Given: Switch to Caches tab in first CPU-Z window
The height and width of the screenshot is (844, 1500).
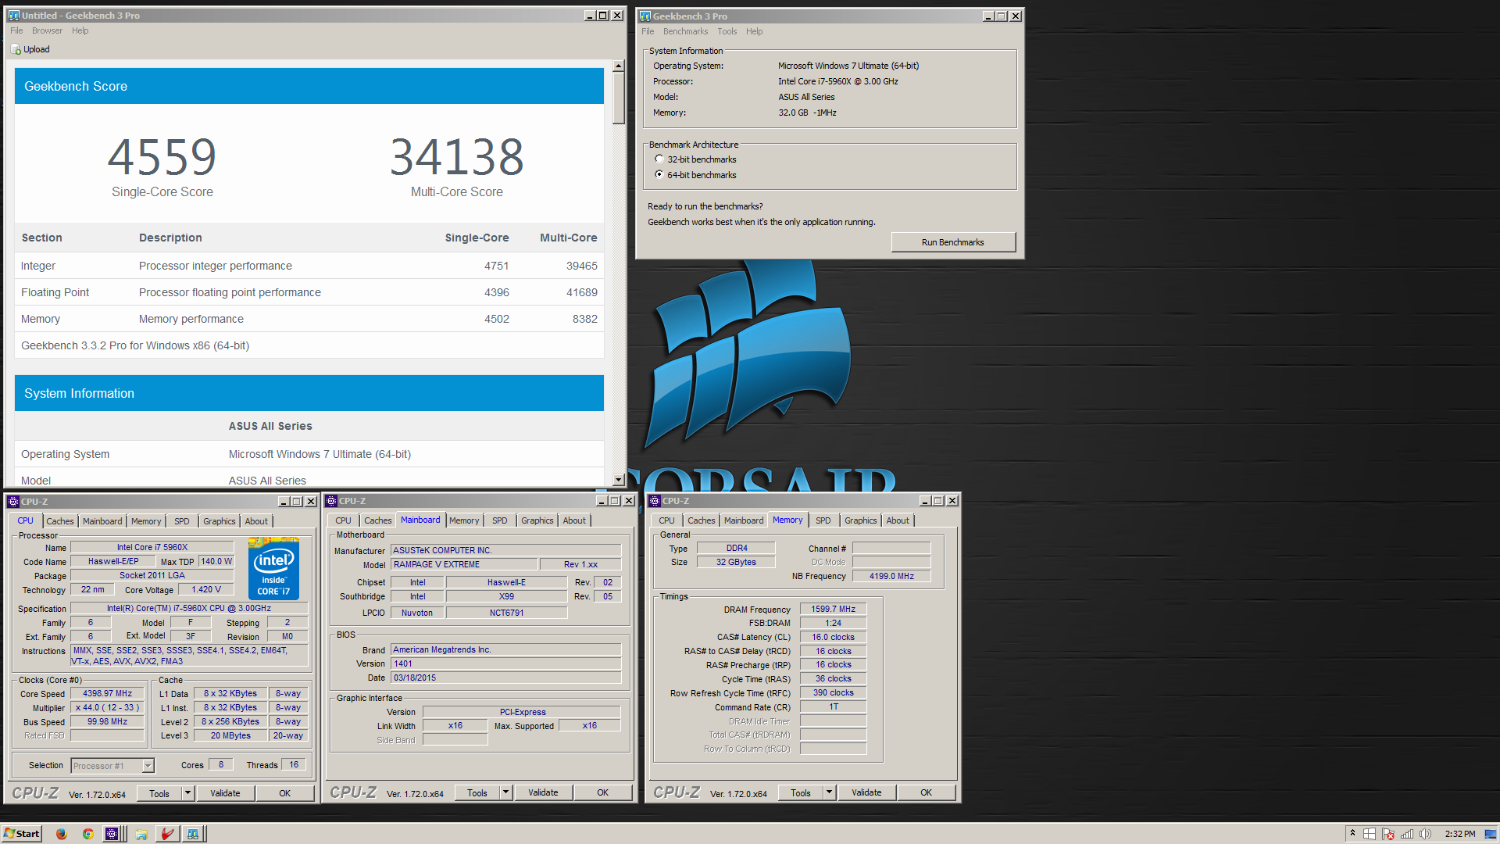Looking at the screenshot, I should click(x=59, y=521).
